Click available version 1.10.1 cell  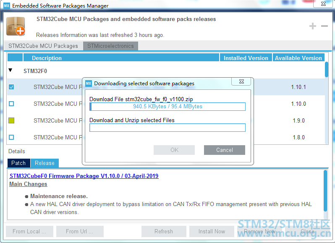[298, 87]
